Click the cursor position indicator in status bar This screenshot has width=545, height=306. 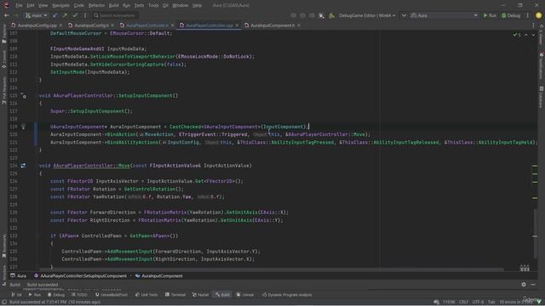pos(449,302)
